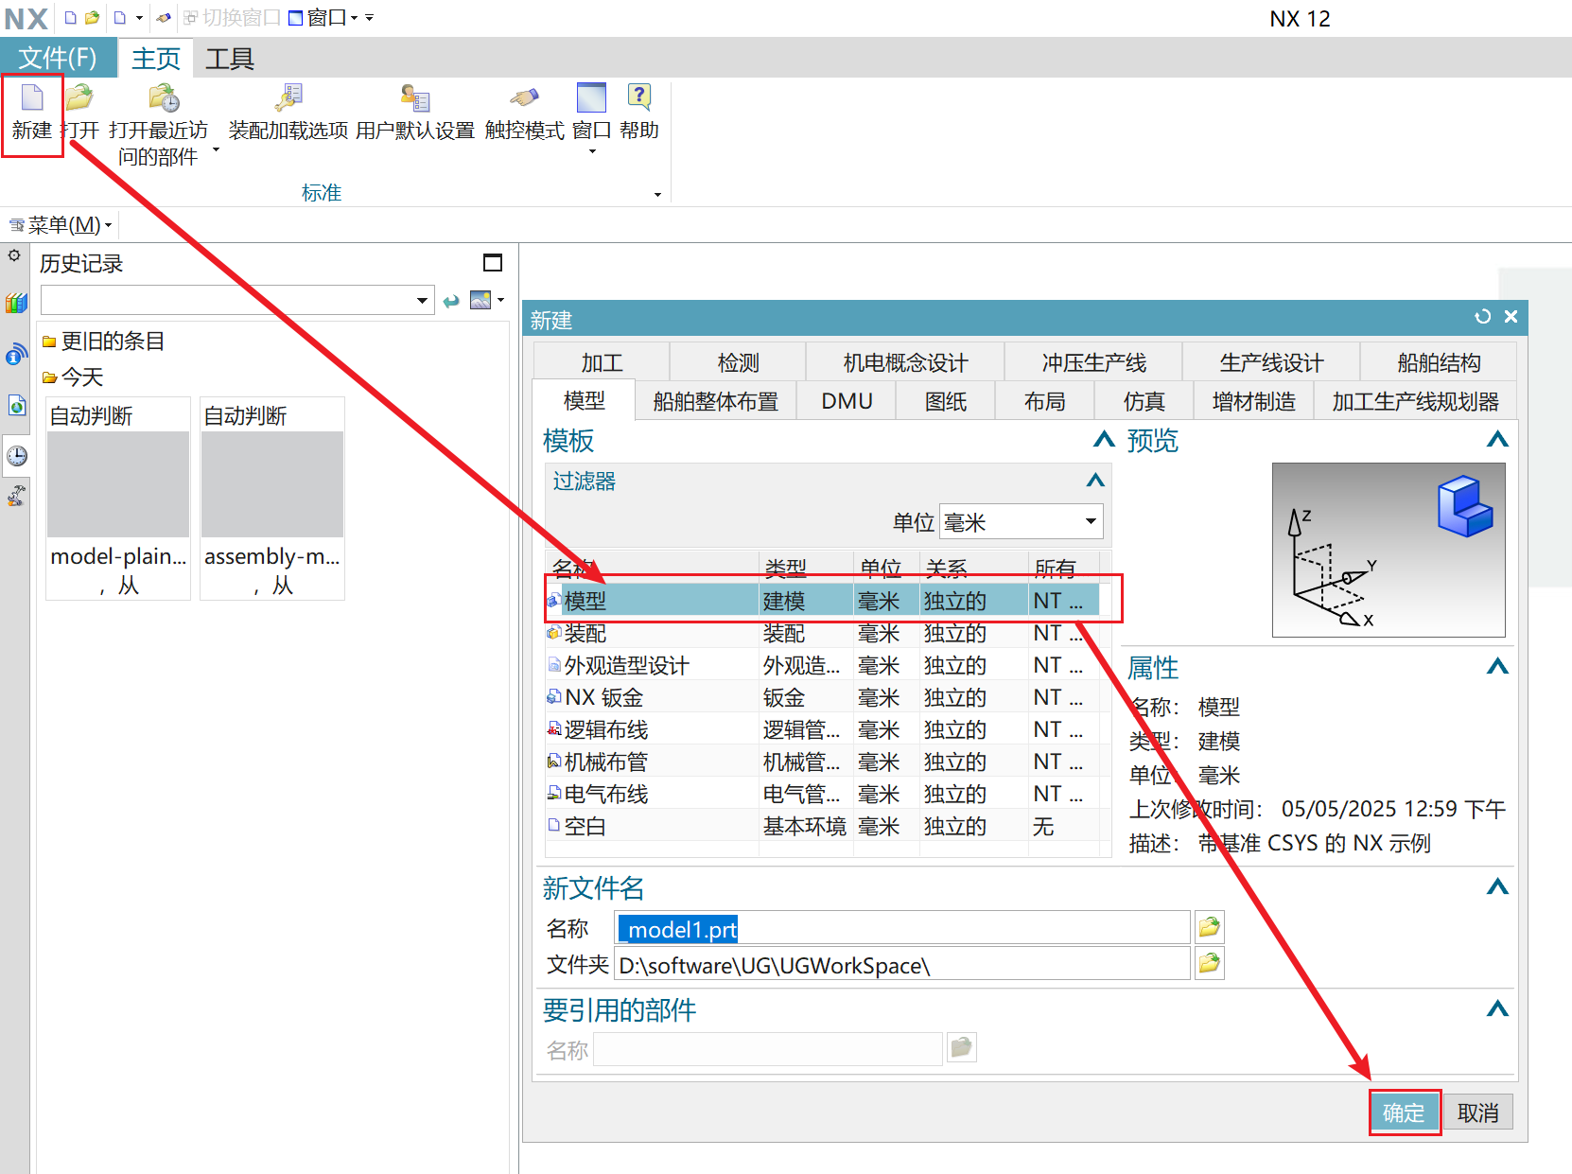Viewport: 1572px width, 1174px height.
Task: Open the 文件(F) menu
Action: (58, 58)
